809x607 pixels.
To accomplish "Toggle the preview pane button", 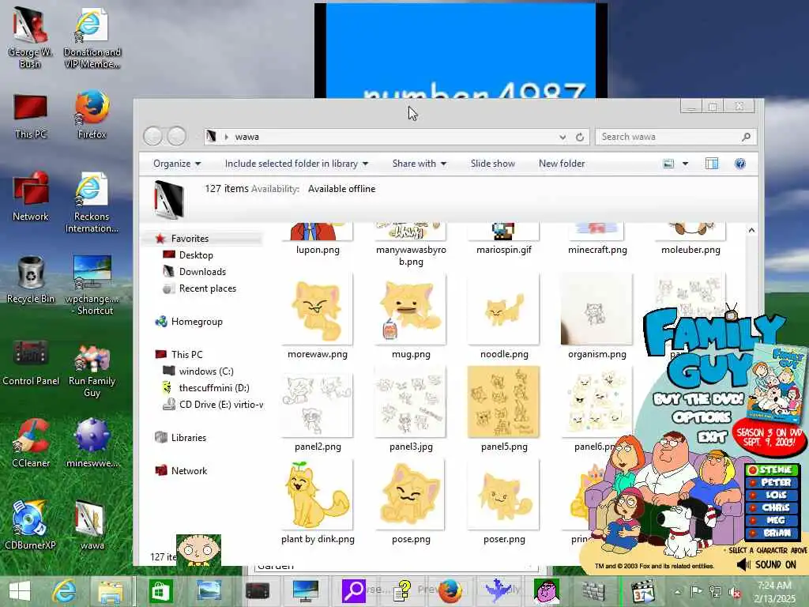I will click(x=712, y=164).
